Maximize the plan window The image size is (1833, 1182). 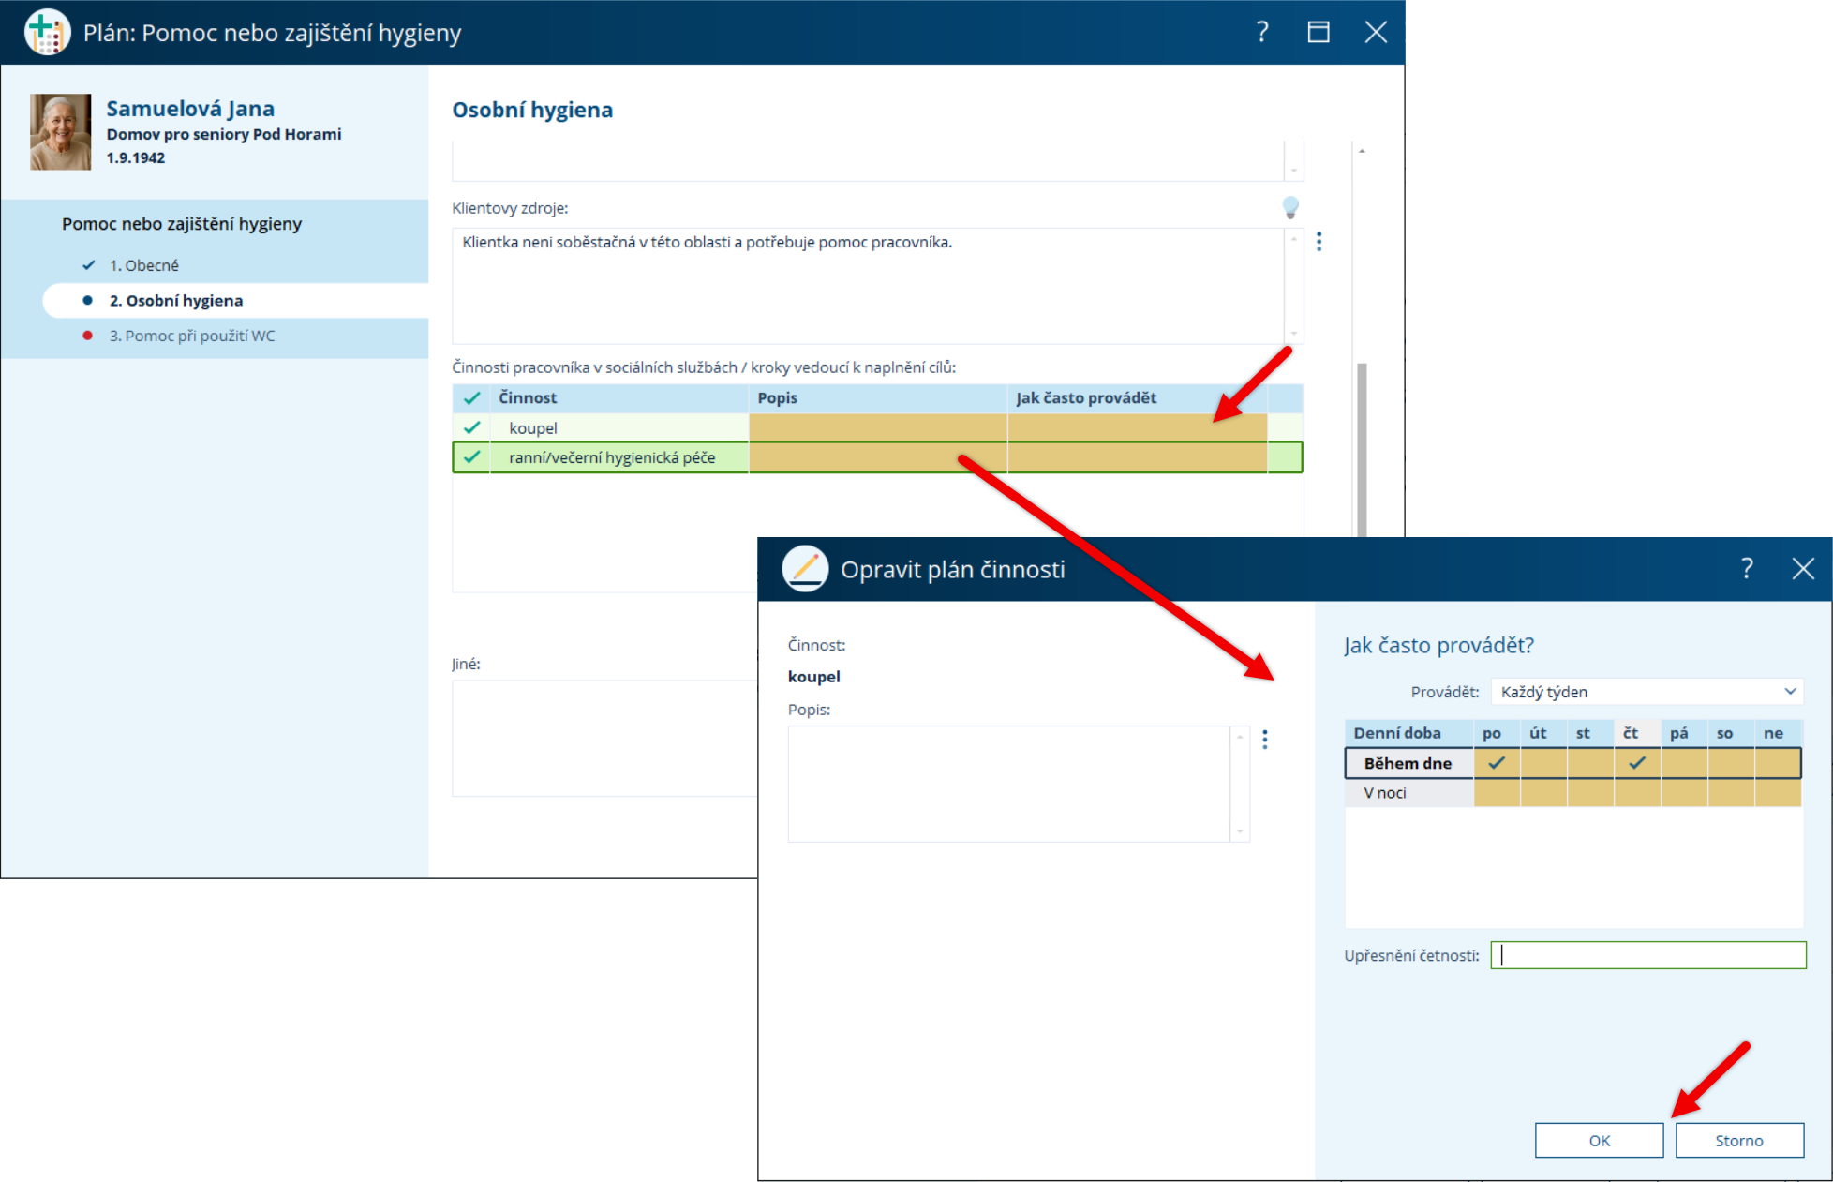pyautogui.click(x=1319, y=33)
